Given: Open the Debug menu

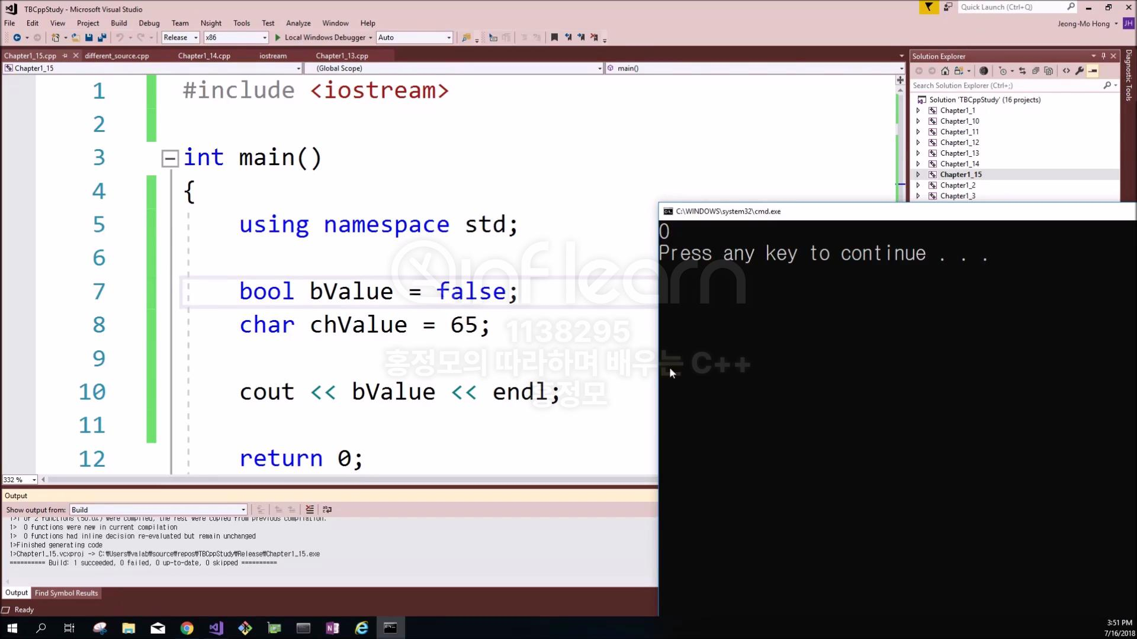Looking at the screenshot, I should point(149,23).
